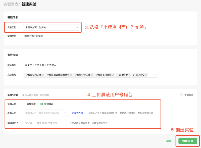This screenshot has height=148, width=201.
Task: Click the plus icon beside 上传号码包
Action: [x=70, y=113]
